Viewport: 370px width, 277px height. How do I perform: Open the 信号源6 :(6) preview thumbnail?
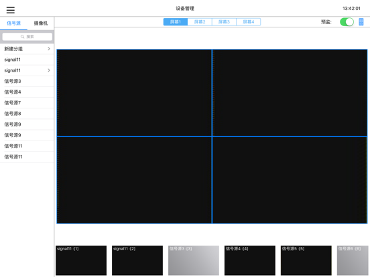[x=353, y=260]
